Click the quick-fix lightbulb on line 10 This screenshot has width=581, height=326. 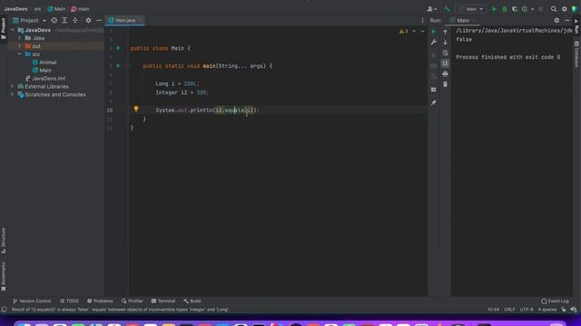136,109
